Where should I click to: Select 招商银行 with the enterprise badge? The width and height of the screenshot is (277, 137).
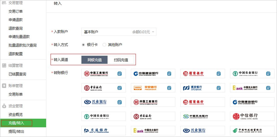(203, 73)
